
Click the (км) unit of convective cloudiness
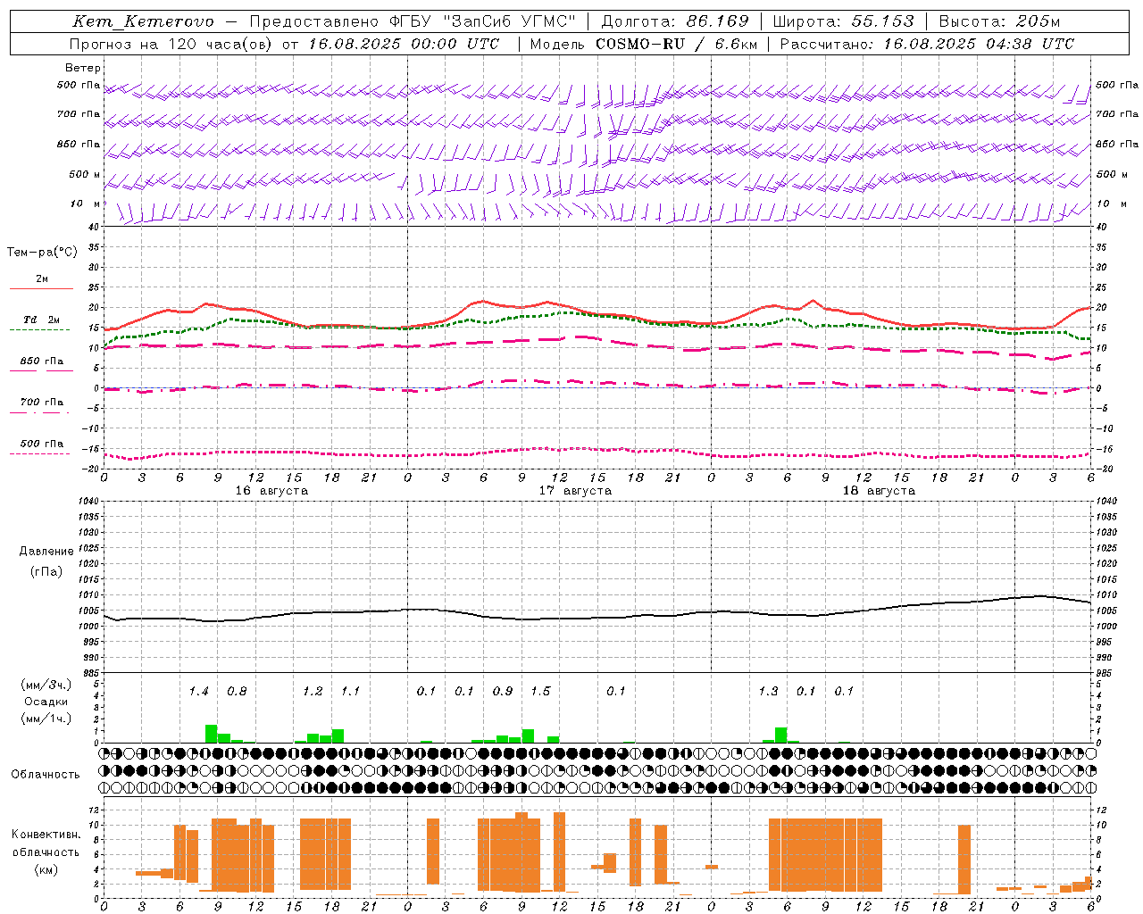[46, 869]
